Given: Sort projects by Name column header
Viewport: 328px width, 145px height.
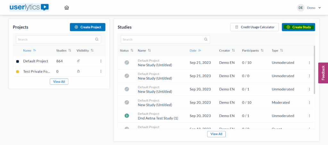Looking at the screenshot, I should (x=29, y=50).
